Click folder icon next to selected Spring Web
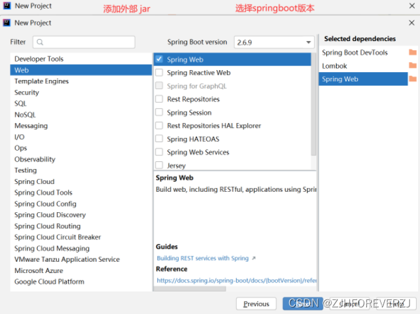The width and height of the screenshot is (420, 314). pos(413,79)
